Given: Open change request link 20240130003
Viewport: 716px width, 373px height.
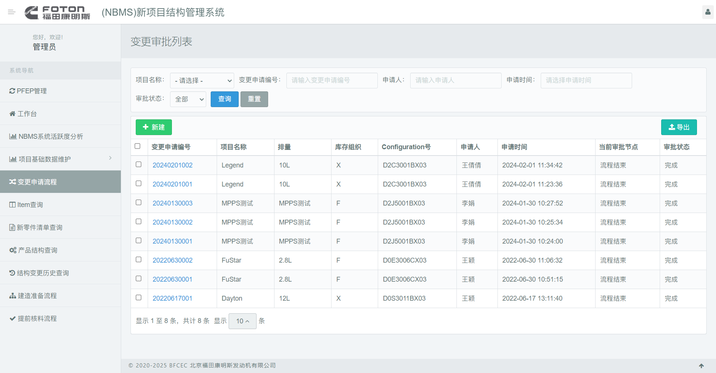Looking at the screenshot, I should click(173, 203).
